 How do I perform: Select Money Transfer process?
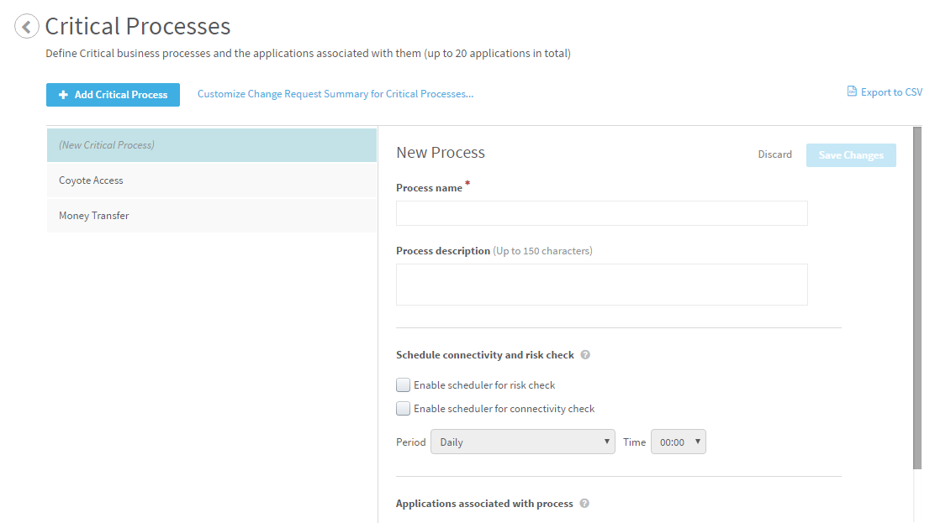(211, 216)
